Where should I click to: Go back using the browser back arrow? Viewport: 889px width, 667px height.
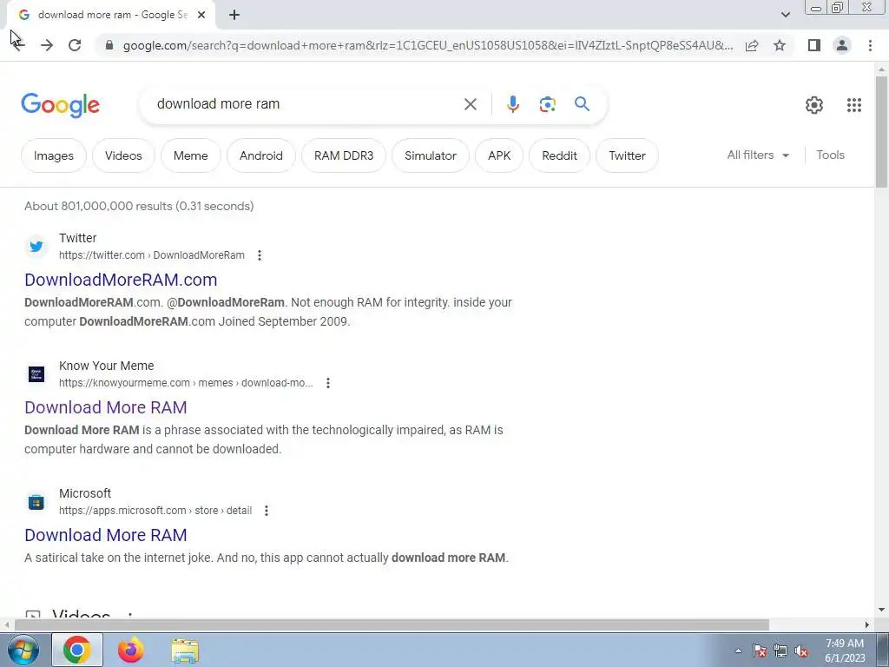[17, 45]
